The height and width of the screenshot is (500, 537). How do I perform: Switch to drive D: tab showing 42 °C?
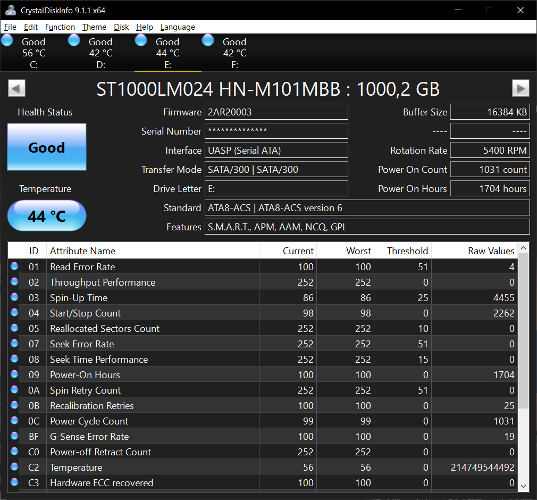point(100,53)
